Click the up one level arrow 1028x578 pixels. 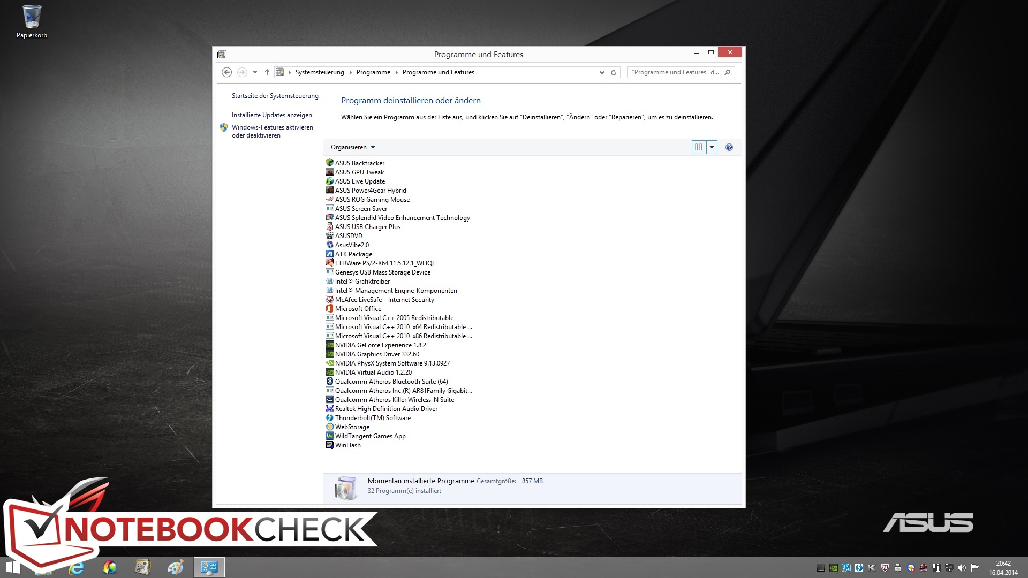coord(267,72)
